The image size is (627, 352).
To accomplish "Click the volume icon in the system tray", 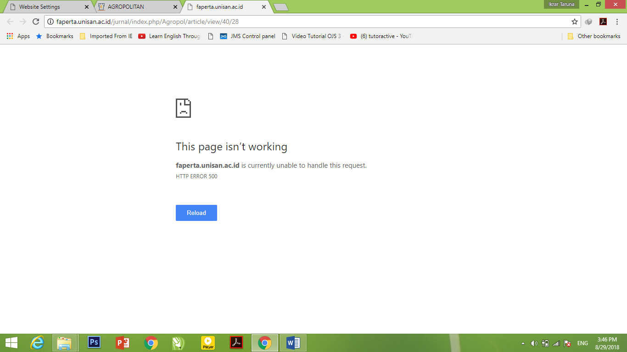I will [534, 343].
